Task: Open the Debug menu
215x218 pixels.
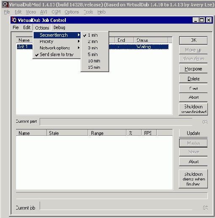Action: pos(59,27)
